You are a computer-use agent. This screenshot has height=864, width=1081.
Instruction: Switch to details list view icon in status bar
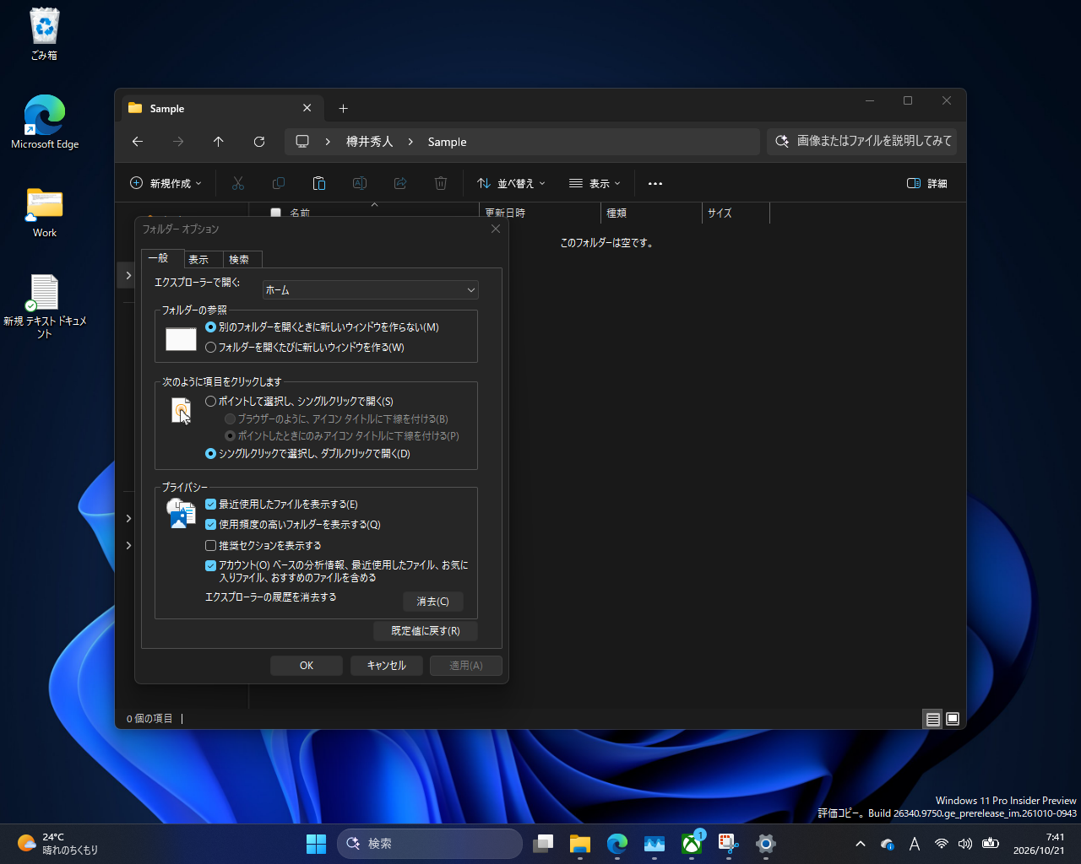932,719
